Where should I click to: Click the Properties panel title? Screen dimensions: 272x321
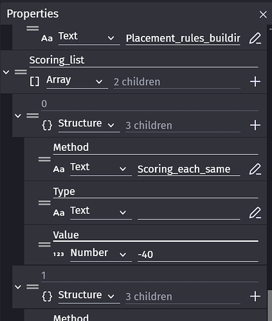[x=33, y=14]
